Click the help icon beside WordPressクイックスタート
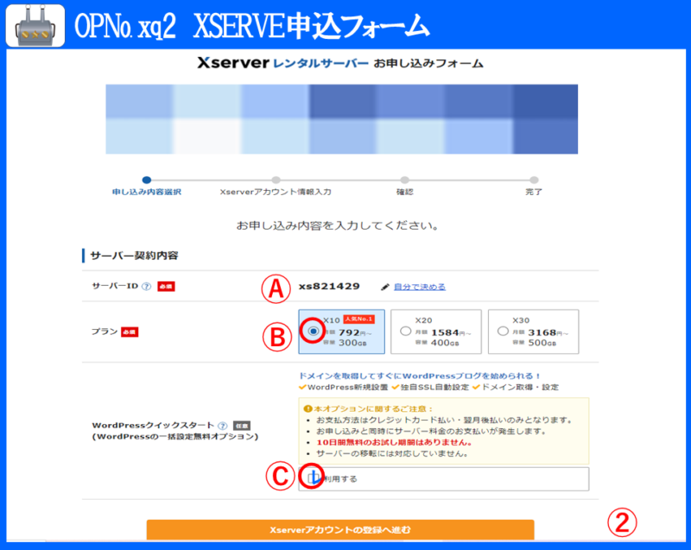The width and height of the screenshot is (691, 550). coord(223,426)
